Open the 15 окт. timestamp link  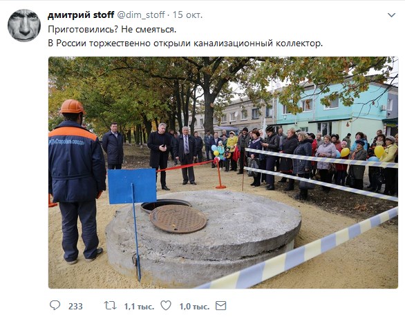point(187,15)
